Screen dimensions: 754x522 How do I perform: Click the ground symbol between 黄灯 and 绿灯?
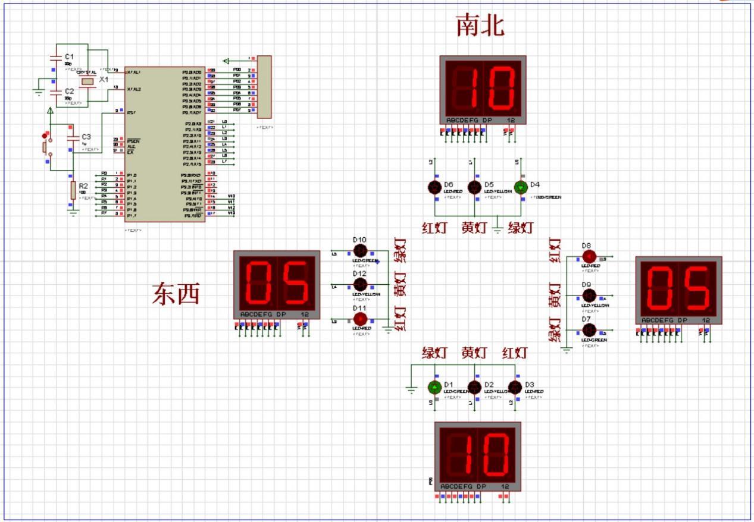498,228
